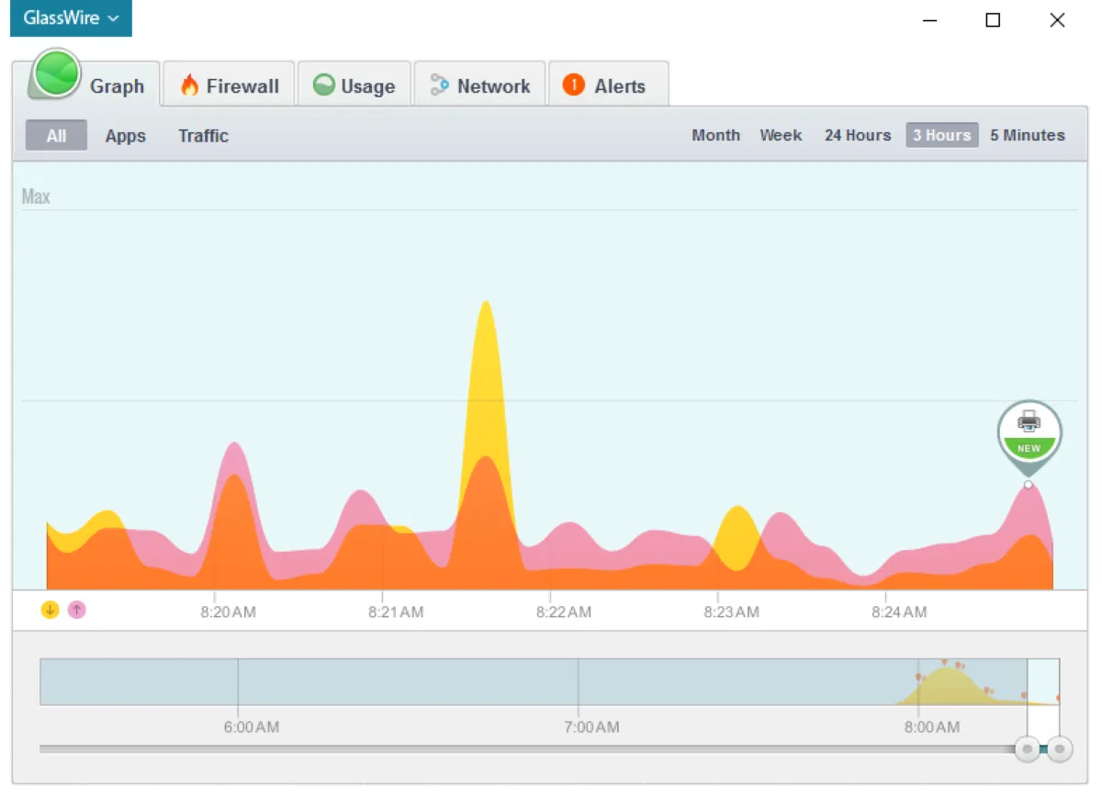Click the mini timeline overview at 7:00 AM
1102x798 pixels.
[x=579, y=682]
